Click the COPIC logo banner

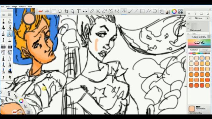(199, 43)
